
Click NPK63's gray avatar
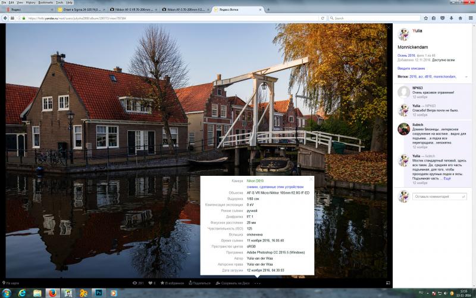404,92
